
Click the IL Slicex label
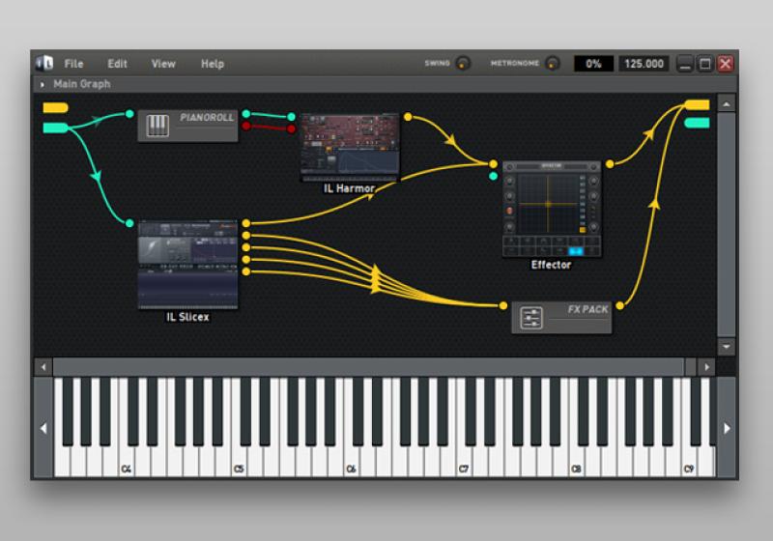tap(187, 317)
